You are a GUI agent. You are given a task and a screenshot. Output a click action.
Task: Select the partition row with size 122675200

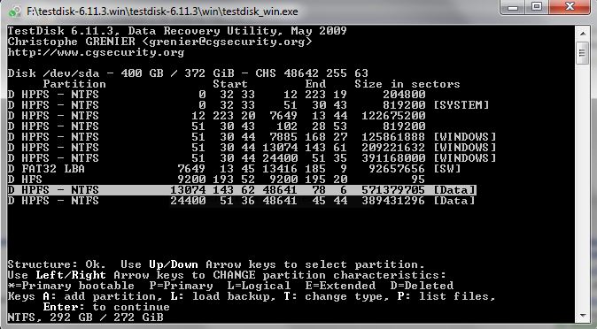click(x=217, y=116)
